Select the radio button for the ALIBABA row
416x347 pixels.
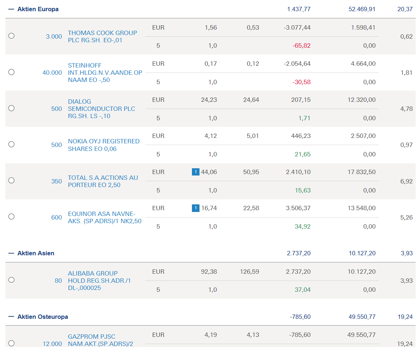point(11,279)
